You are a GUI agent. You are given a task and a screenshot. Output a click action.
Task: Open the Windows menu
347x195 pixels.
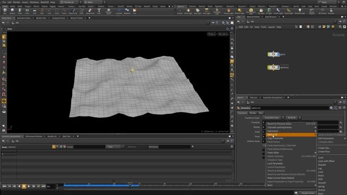tap(34, 2)
